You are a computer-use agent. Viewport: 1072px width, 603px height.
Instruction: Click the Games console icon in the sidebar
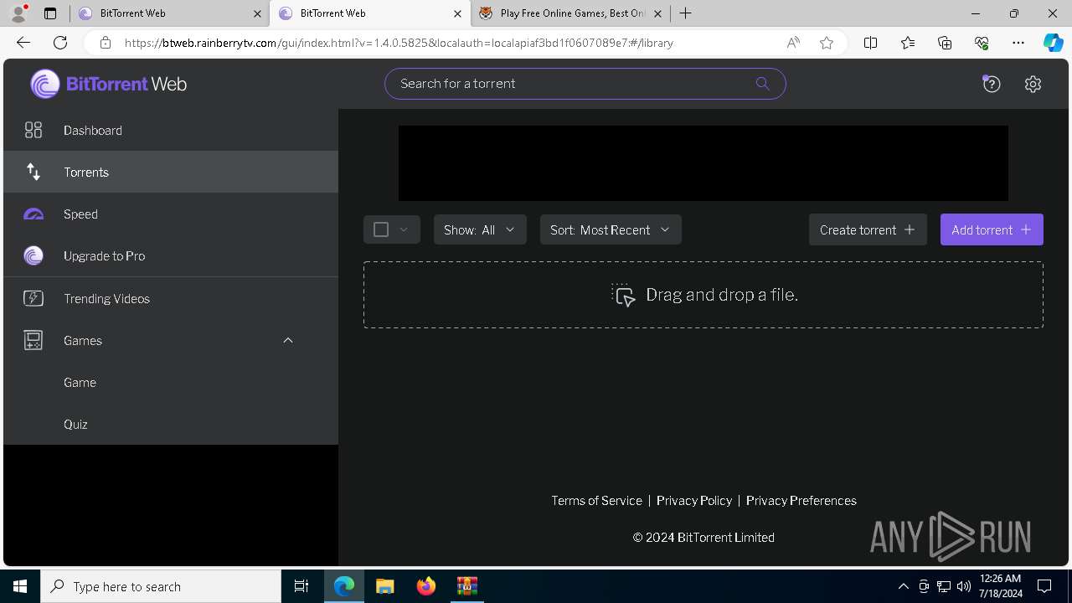[33, 341]
